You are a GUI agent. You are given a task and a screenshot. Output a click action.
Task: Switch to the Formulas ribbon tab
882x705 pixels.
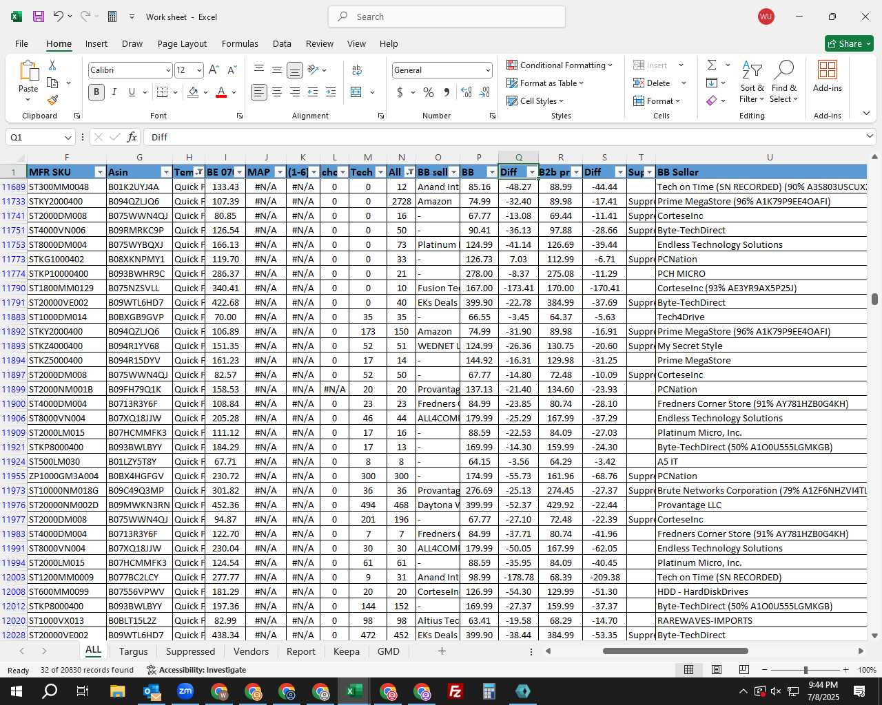click(x=240, y=43)
